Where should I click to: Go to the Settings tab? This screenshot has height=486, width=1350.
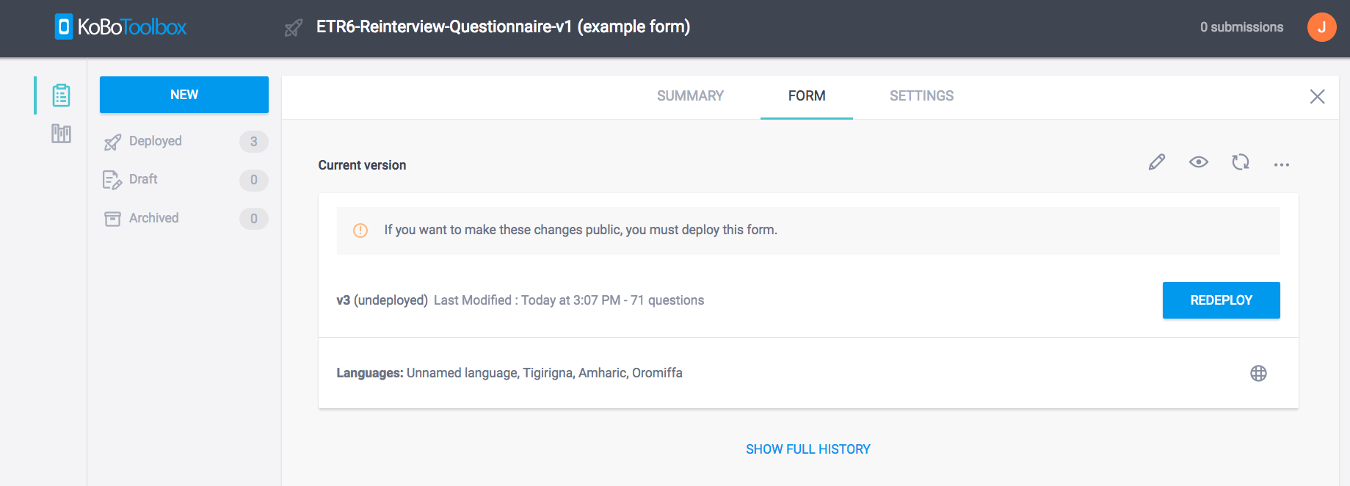(x=921, y=96)
